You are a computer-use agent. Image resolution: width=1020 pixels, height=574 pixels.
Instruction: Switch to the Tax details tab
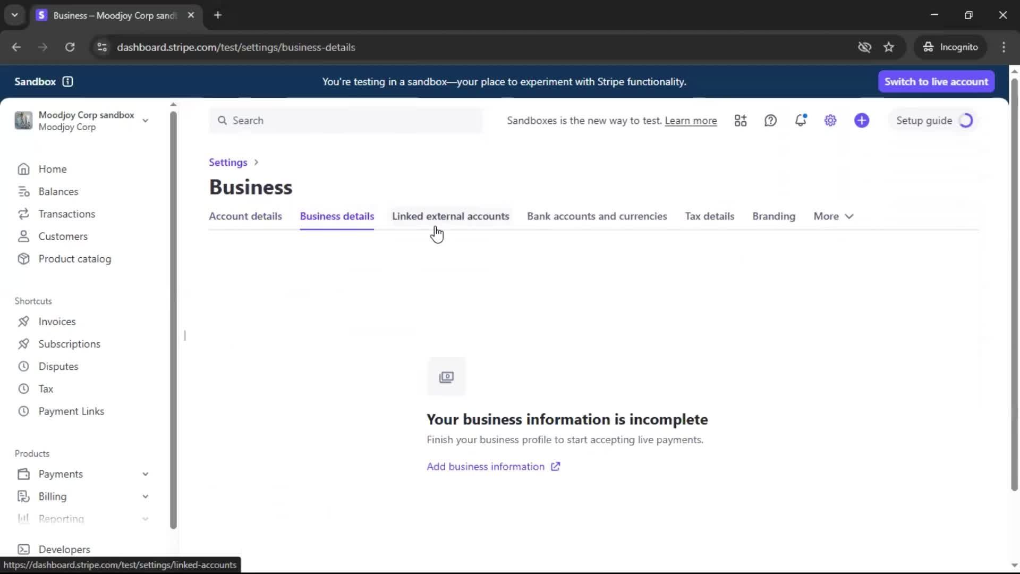(x=709, y=216)
